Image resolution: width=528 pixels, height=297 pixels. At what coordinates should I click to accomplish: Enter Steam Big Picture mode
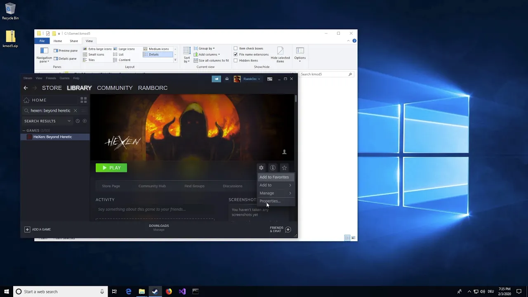click(269, 79)
